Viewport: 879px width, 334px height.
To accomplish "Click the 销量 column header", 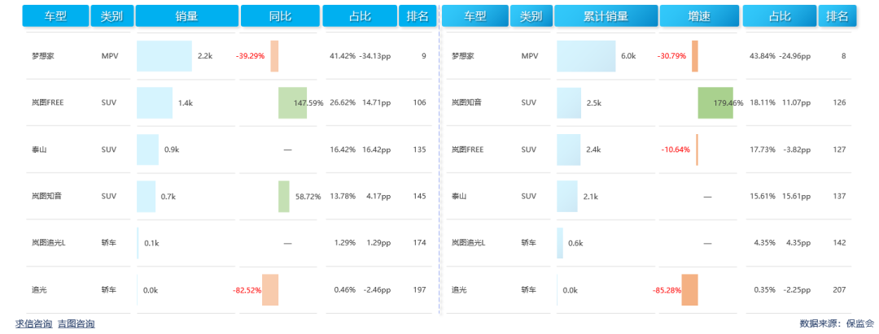I will click(186, 16).
